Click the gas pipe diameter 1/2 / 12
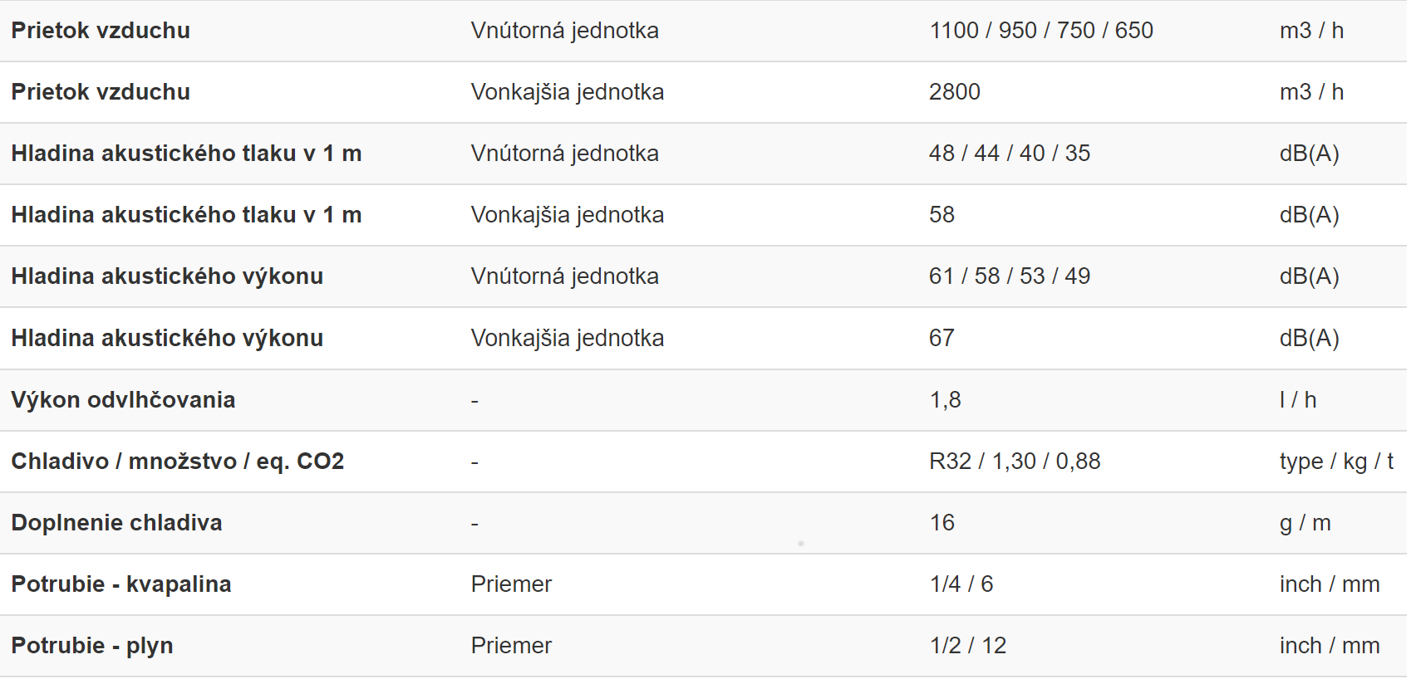Image resolution: width=1411 pixels, height=679 pixels. [x=968, y=646]
